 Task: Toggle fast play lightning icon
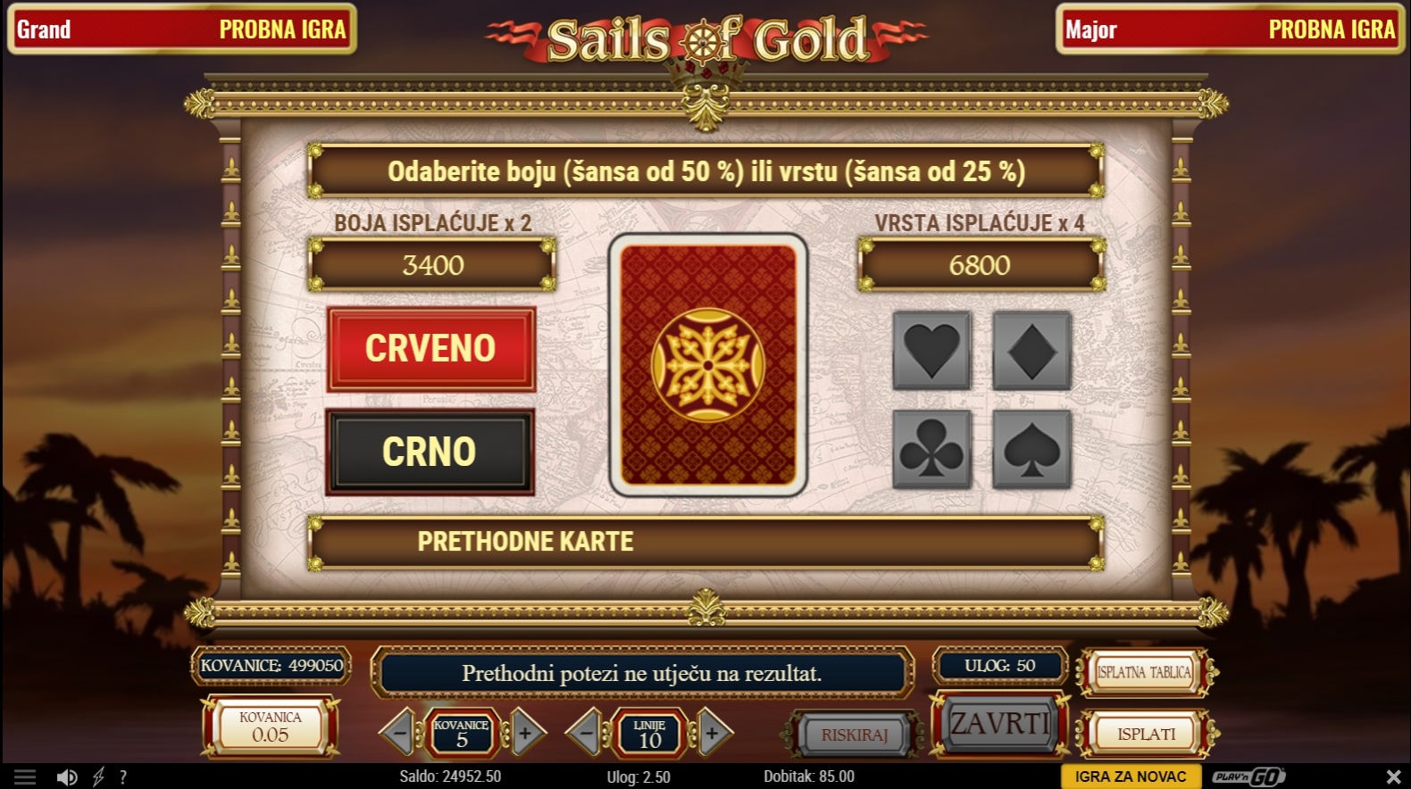(98, 777)
